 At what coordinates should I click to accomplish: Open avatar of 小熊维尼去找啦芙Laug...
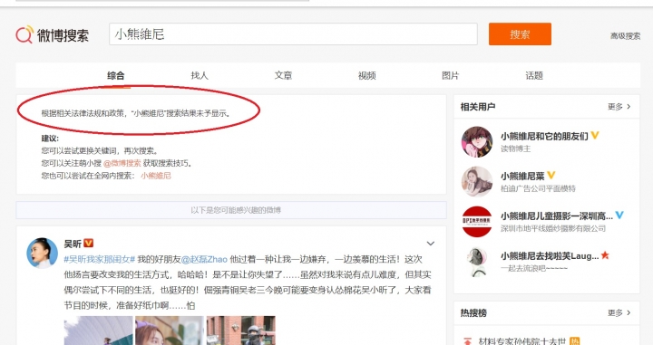(477, 262)
